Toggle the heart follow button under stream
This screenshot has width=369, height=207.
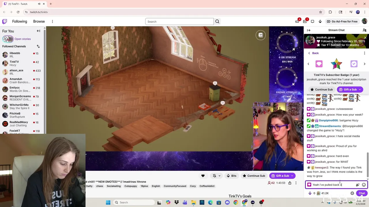click(203, 176)
